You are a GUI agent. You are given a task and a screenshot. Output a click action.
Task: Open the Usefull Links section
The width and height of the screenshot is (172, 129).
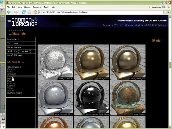tap(21, 55)
